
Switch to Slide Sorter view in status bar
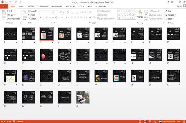[145, 121]
